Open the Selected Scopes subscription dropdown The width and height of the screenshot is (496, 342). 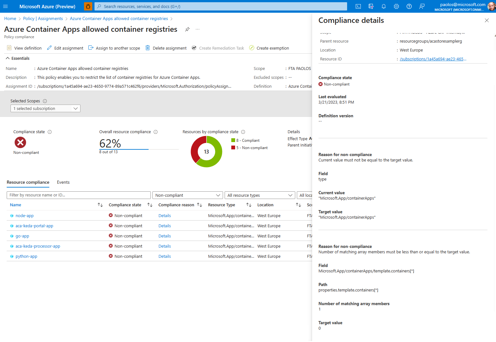[45, 108]
